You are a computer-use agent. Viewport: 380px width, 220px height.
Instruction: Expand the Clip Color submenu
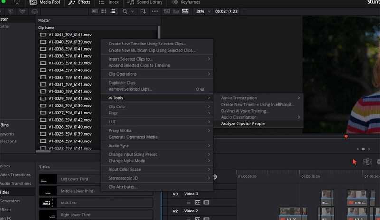[x=157, y=107]
